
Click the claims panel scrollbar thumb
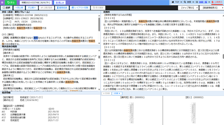[99, 57]
